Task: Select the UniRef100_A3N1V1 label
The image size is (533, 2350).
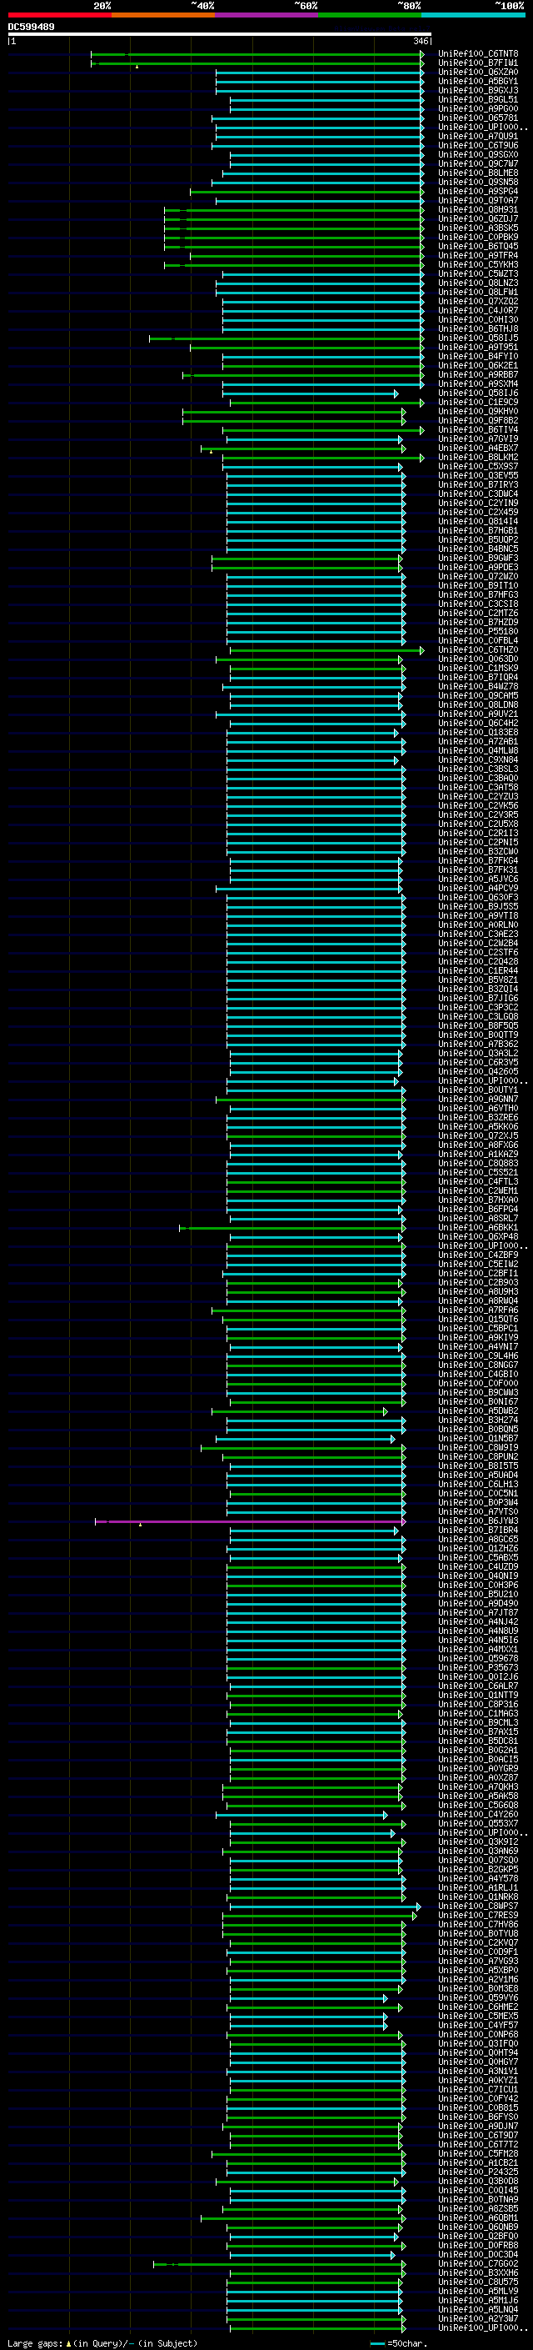Action: click(x=478, y=2072)
